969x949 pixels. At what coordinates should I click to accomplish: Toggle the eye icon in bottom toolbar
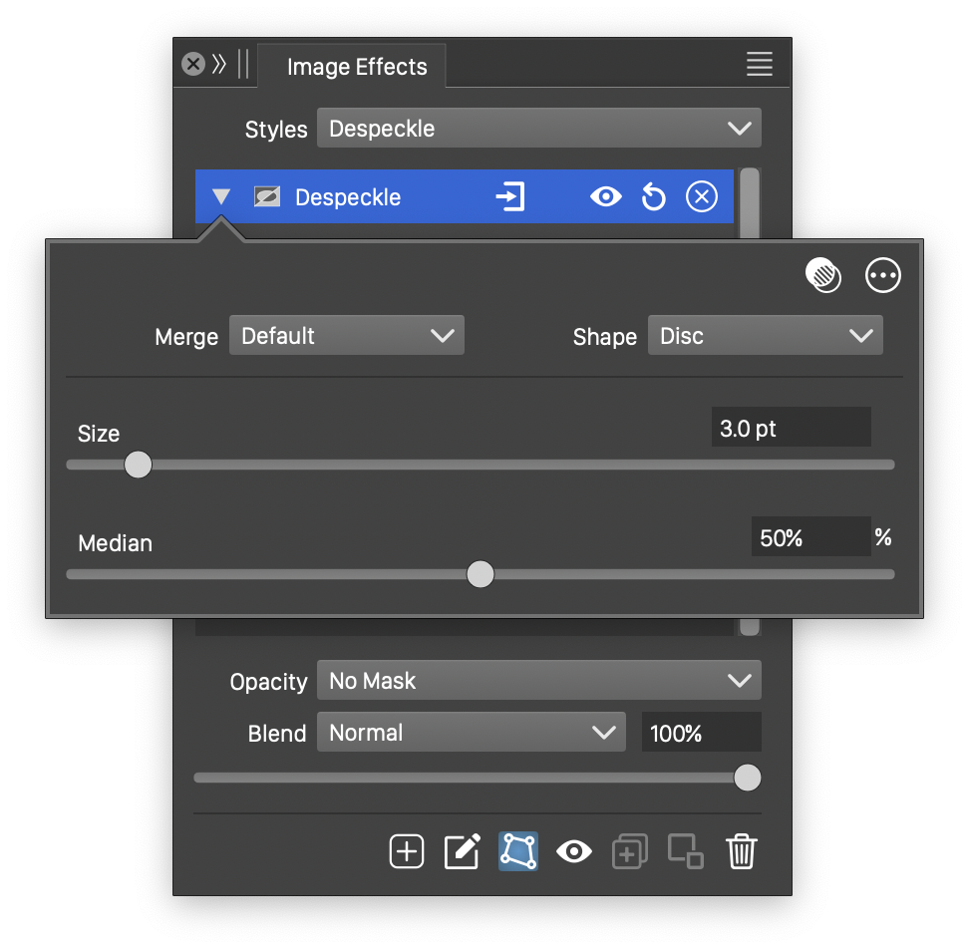tap(574, 851)
